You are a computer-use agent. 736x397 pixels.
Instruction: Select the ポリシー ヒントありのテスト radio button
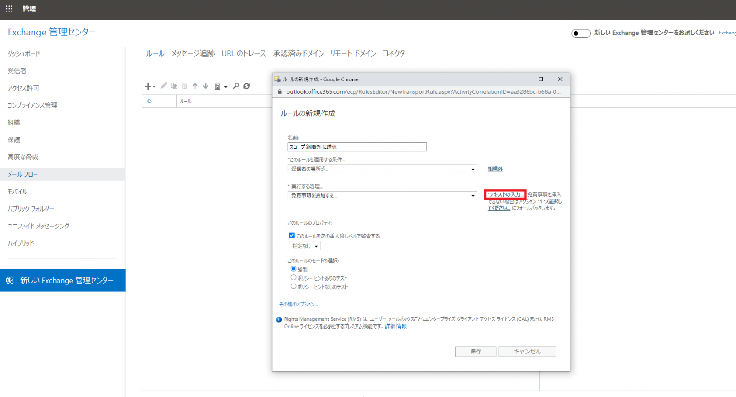point(293,277)
